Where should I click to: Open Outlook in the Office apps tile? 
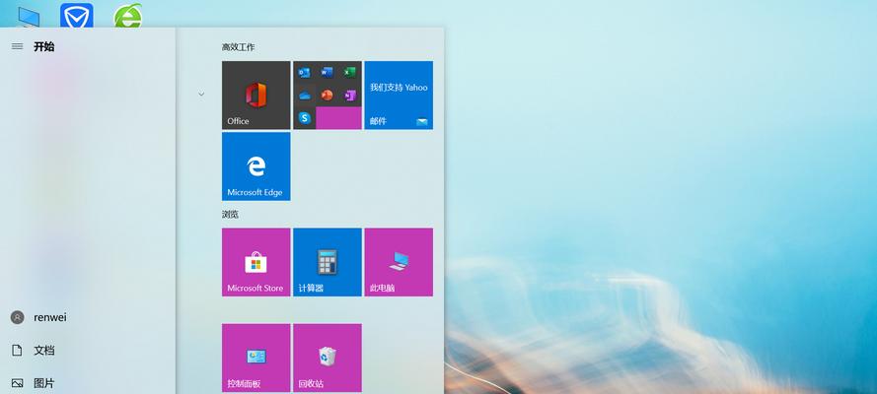tap(304, 73)
